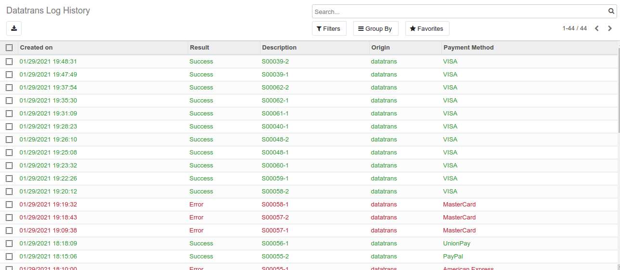
Task: Expand the Favorites menu
Action: click(427, 28)
